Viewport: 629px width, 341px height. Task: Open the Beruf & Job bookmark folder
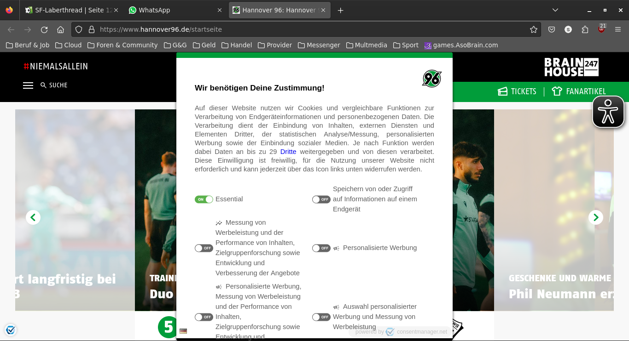(x=28, y=45)
